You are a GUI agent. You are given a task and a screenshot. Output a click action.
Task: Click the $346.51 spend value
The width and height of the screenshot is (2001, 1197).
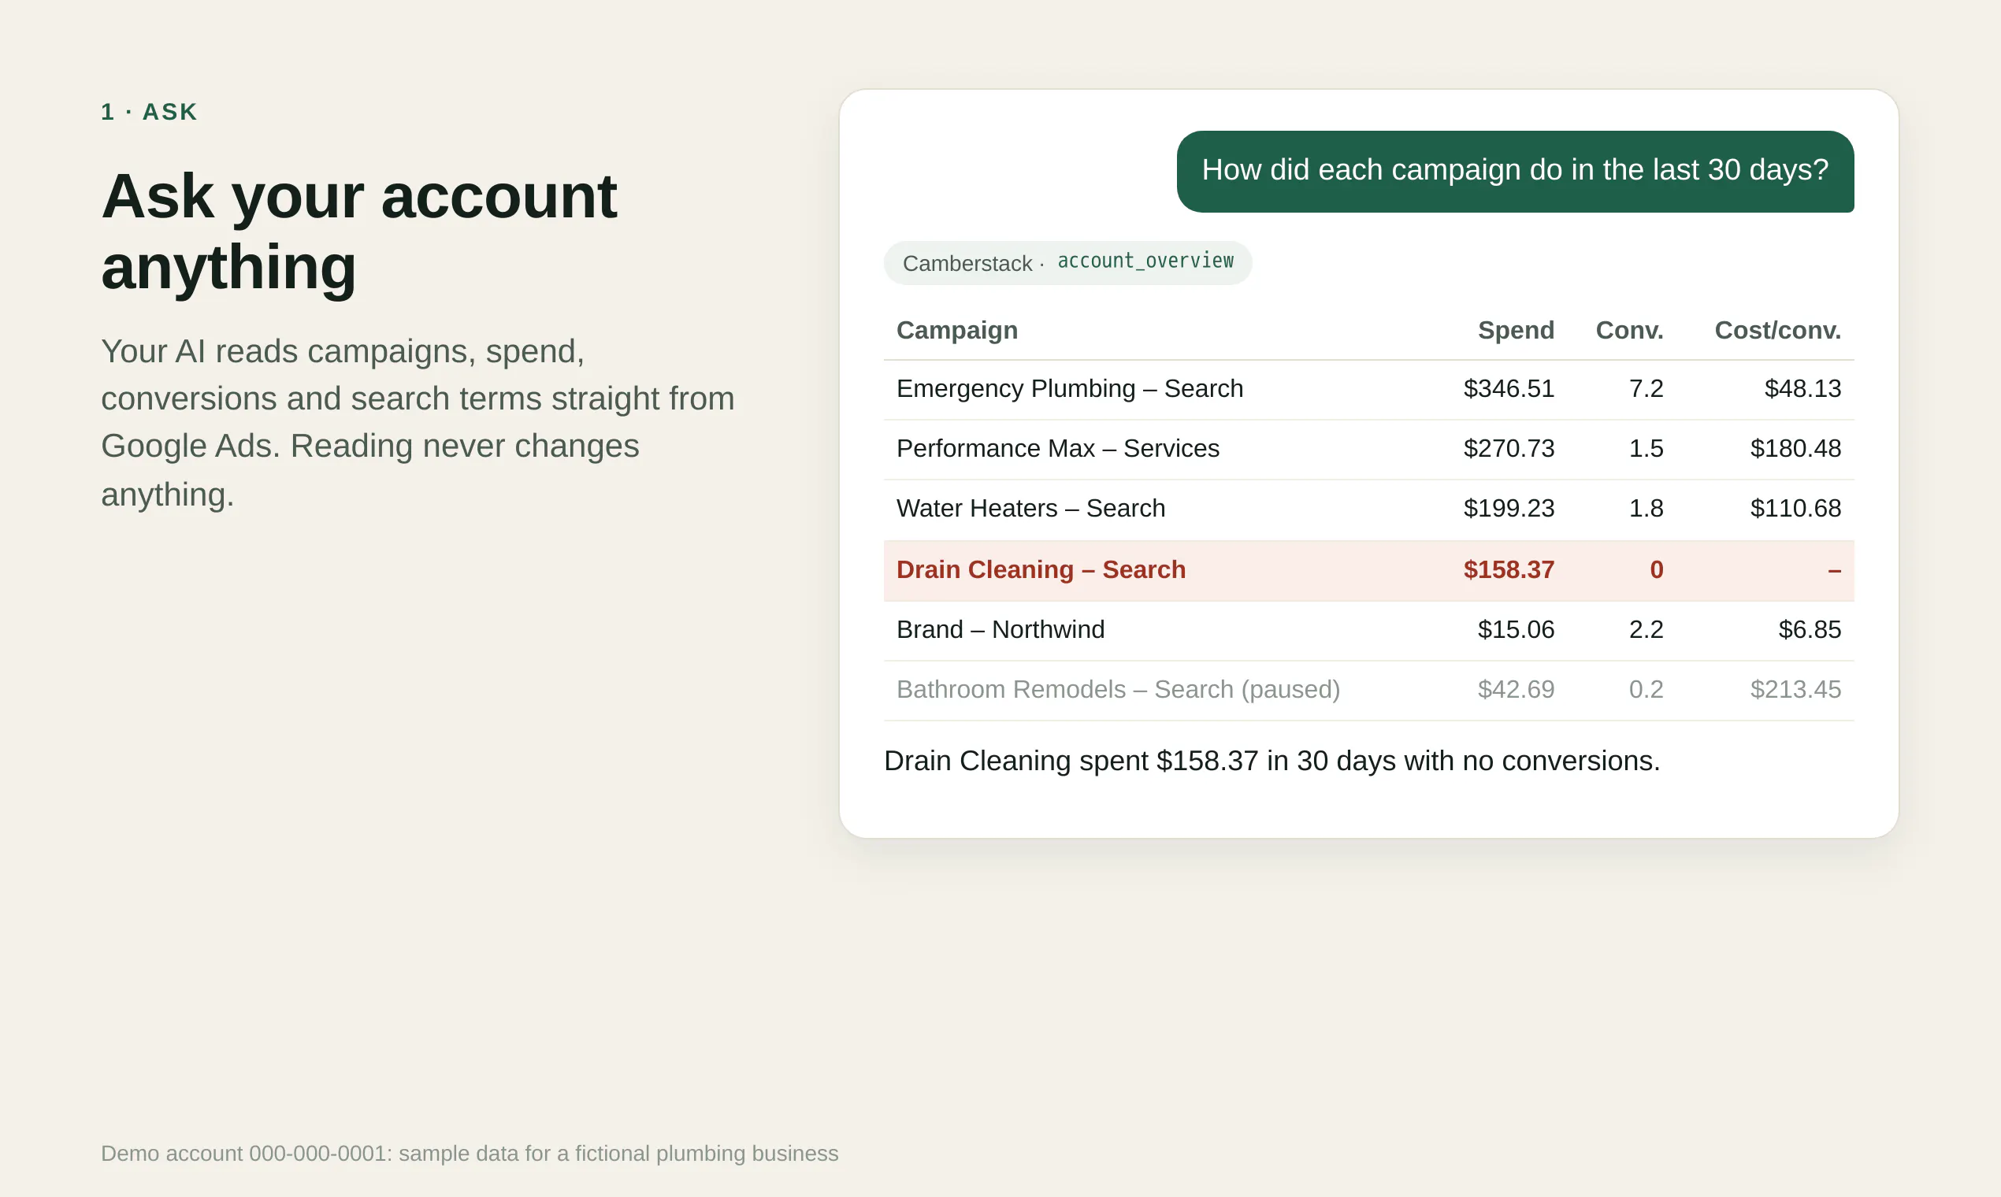[x=1508, y=389]
